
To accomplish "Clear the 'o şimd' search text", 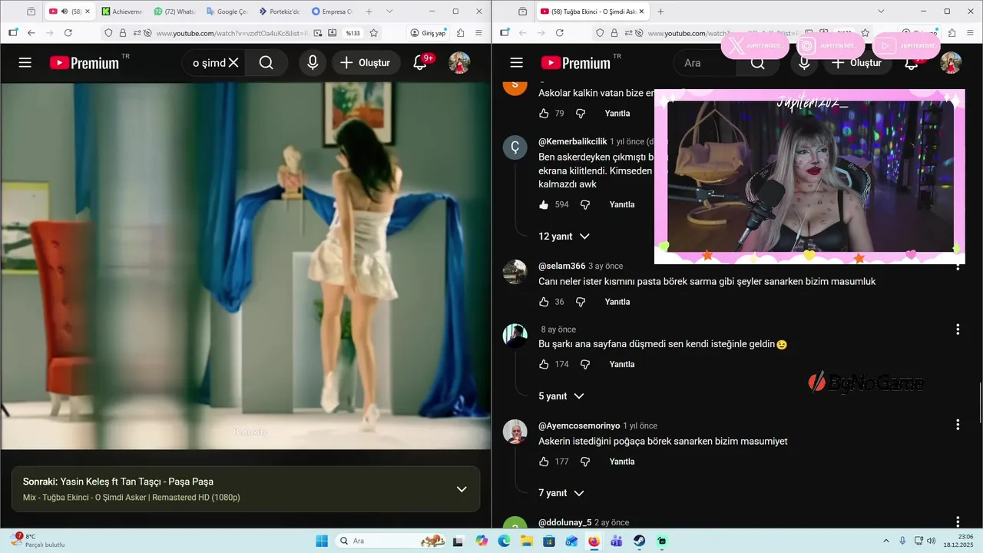I will pyautogui.click(x=234, y=63).
